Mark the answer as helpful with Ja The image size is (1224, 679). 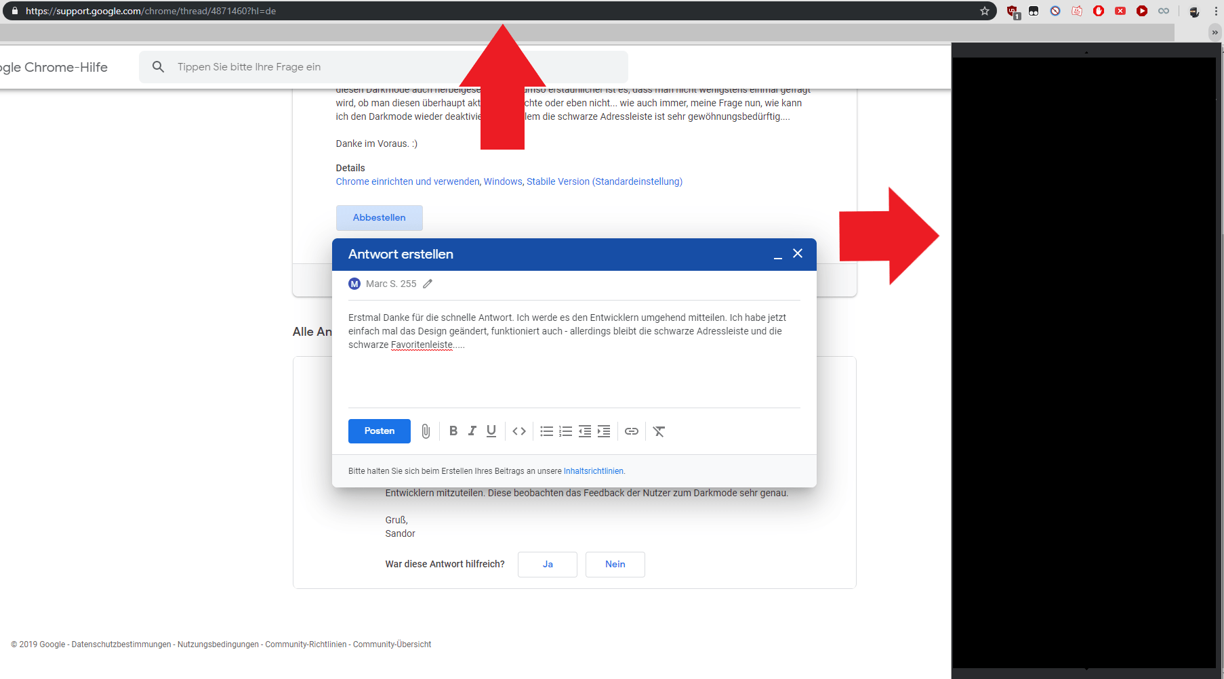pyautogui.click(x=548, y=564)
